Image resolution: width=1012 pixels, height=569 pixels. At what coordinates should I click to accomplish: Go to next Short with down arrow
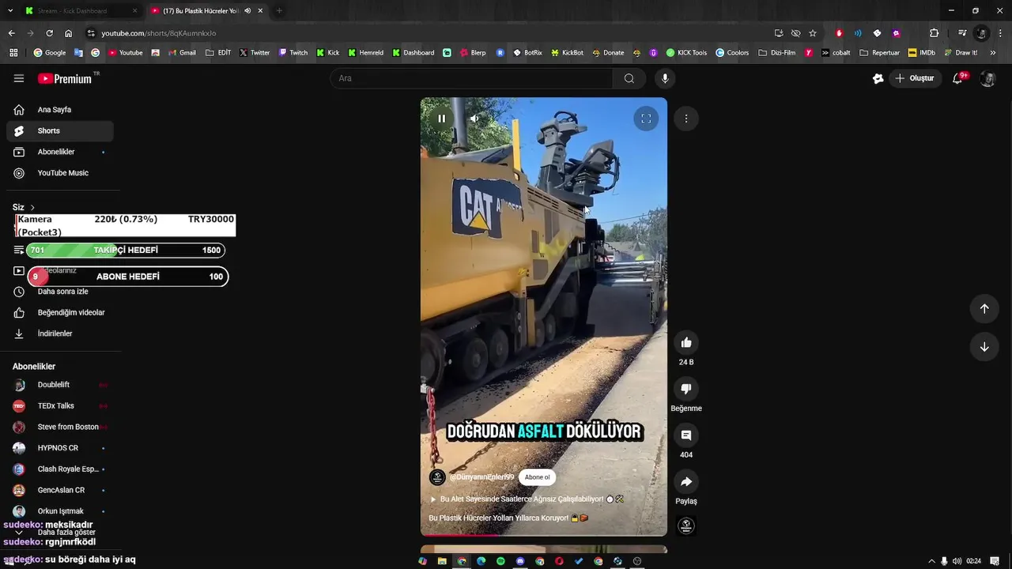[984, 347]
